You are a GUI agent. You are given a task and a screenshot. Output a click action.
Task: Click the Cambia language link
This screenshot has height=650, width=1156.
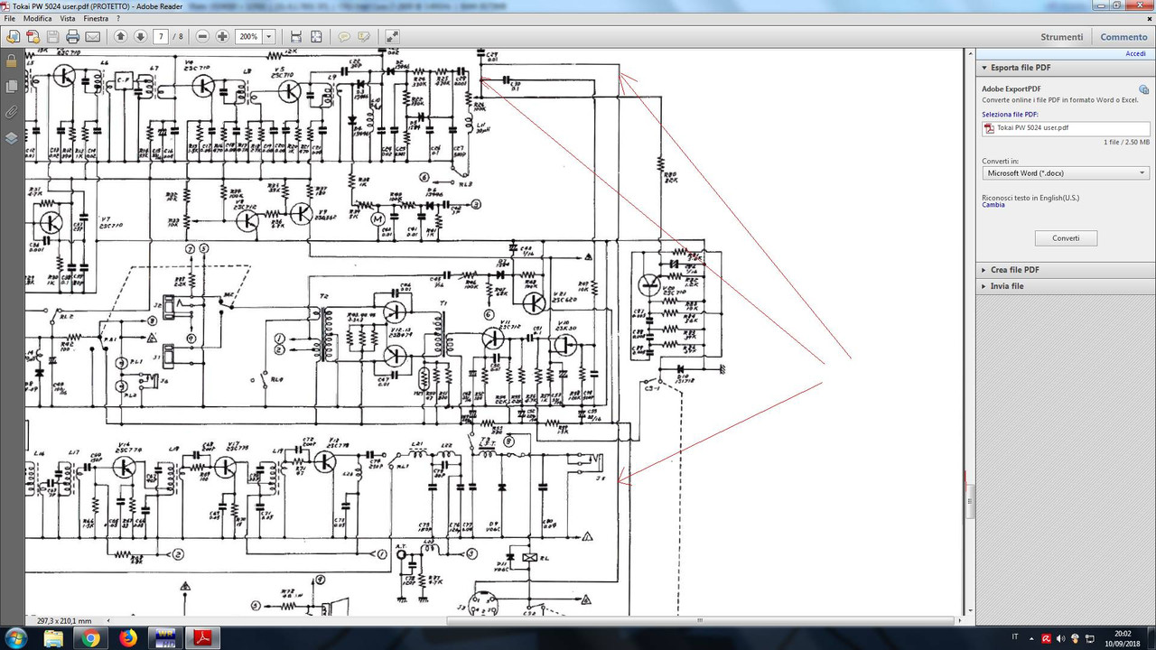tap(993, 205)
